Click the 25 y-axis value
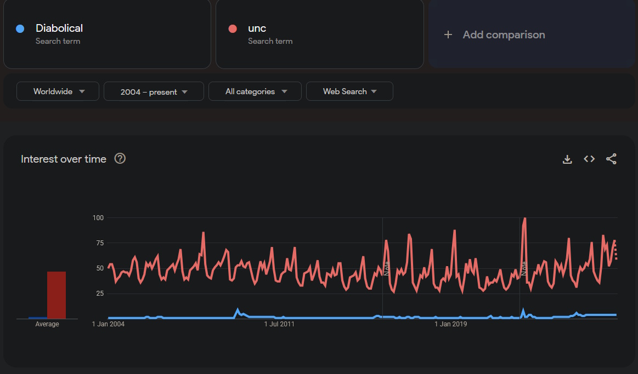The height and width of the screenshot is (374, 638). [100, 293]
